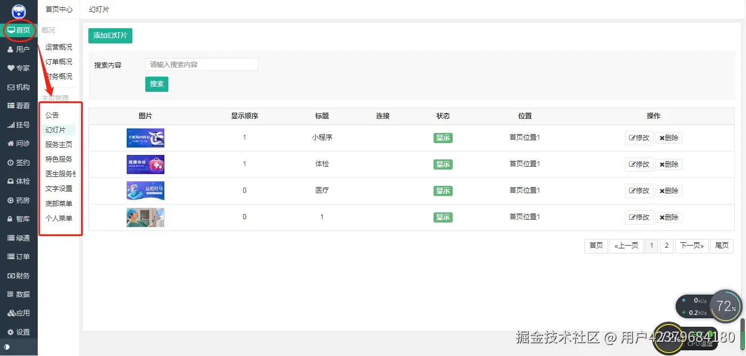Go to pagination 首页
746x356 pixels.
pos(596,246)
